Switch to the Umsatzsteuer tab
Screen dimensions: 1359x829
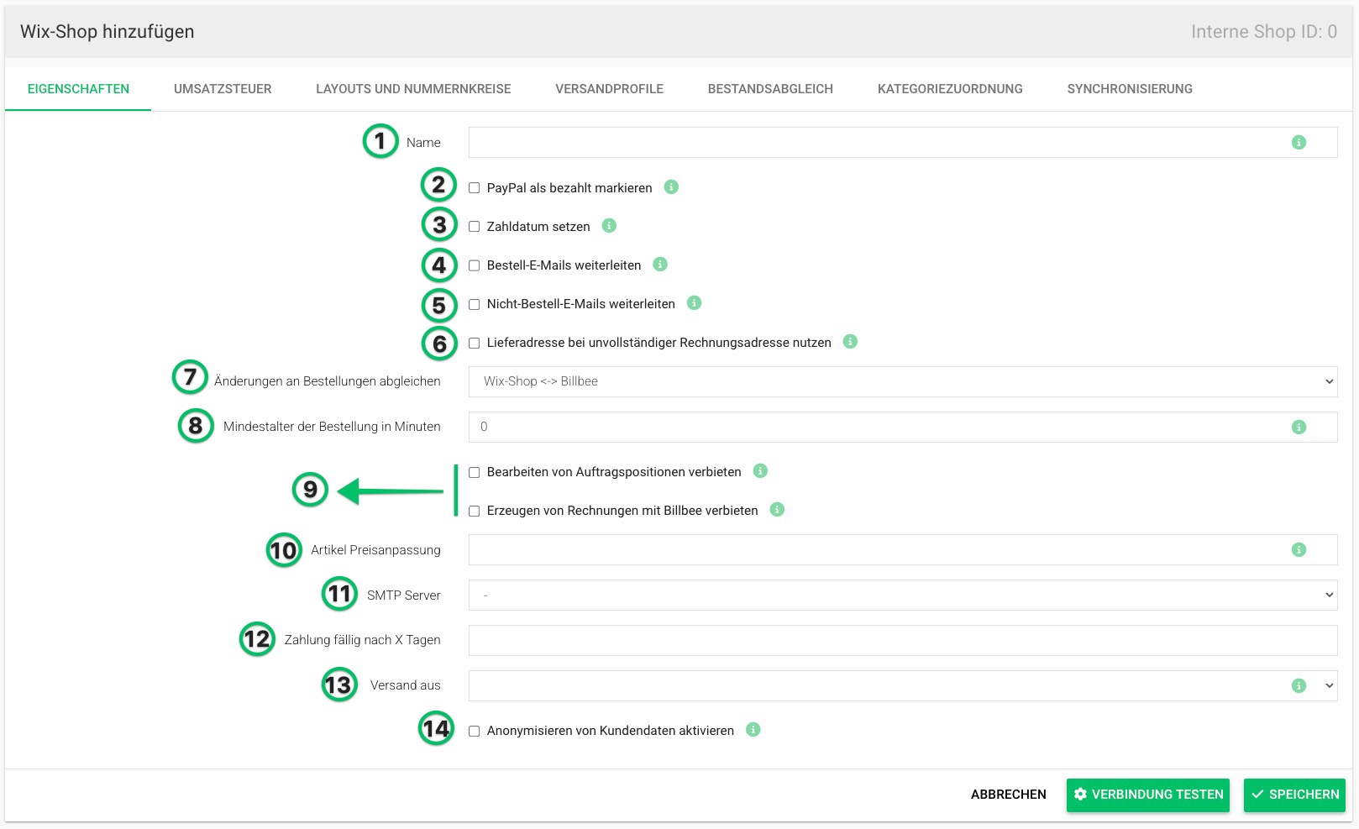[223, 89]
